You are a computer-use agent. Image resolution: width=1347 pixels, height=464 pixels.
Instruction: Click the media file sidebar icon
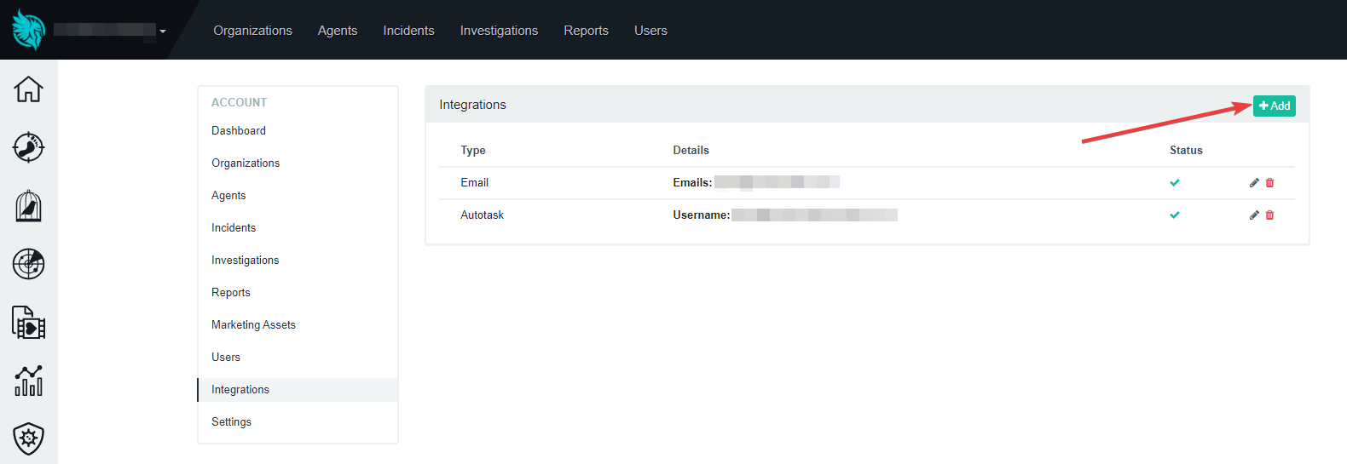(x=28, y=323)
